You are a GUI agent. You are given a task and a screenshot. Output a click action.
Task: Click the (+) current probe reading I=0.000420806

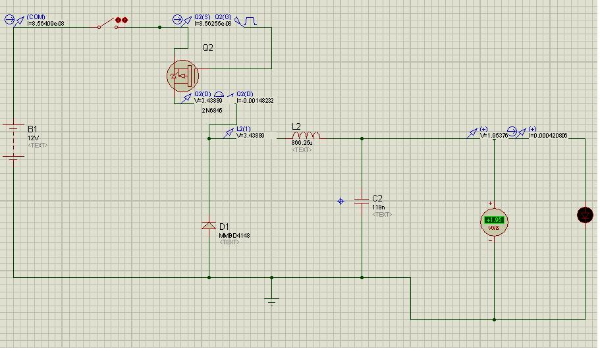[x=548, y=136]
